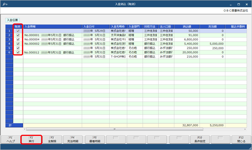Screen dimensions: 252x150
Task: Click the 入金部門 column header
Action: click(x=135, y=27)
